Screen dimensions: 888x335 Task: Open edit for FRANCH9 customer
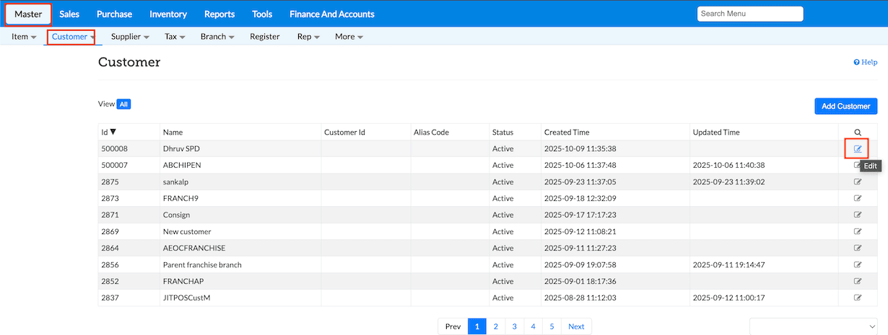(858, 199)
